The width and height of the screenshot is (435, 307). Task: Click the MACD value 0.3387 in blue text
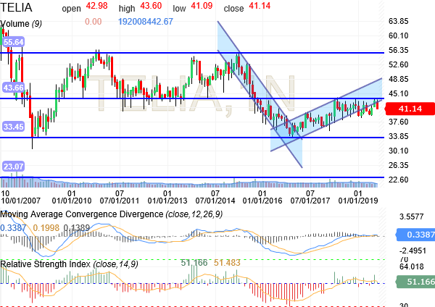click(13, 228)
